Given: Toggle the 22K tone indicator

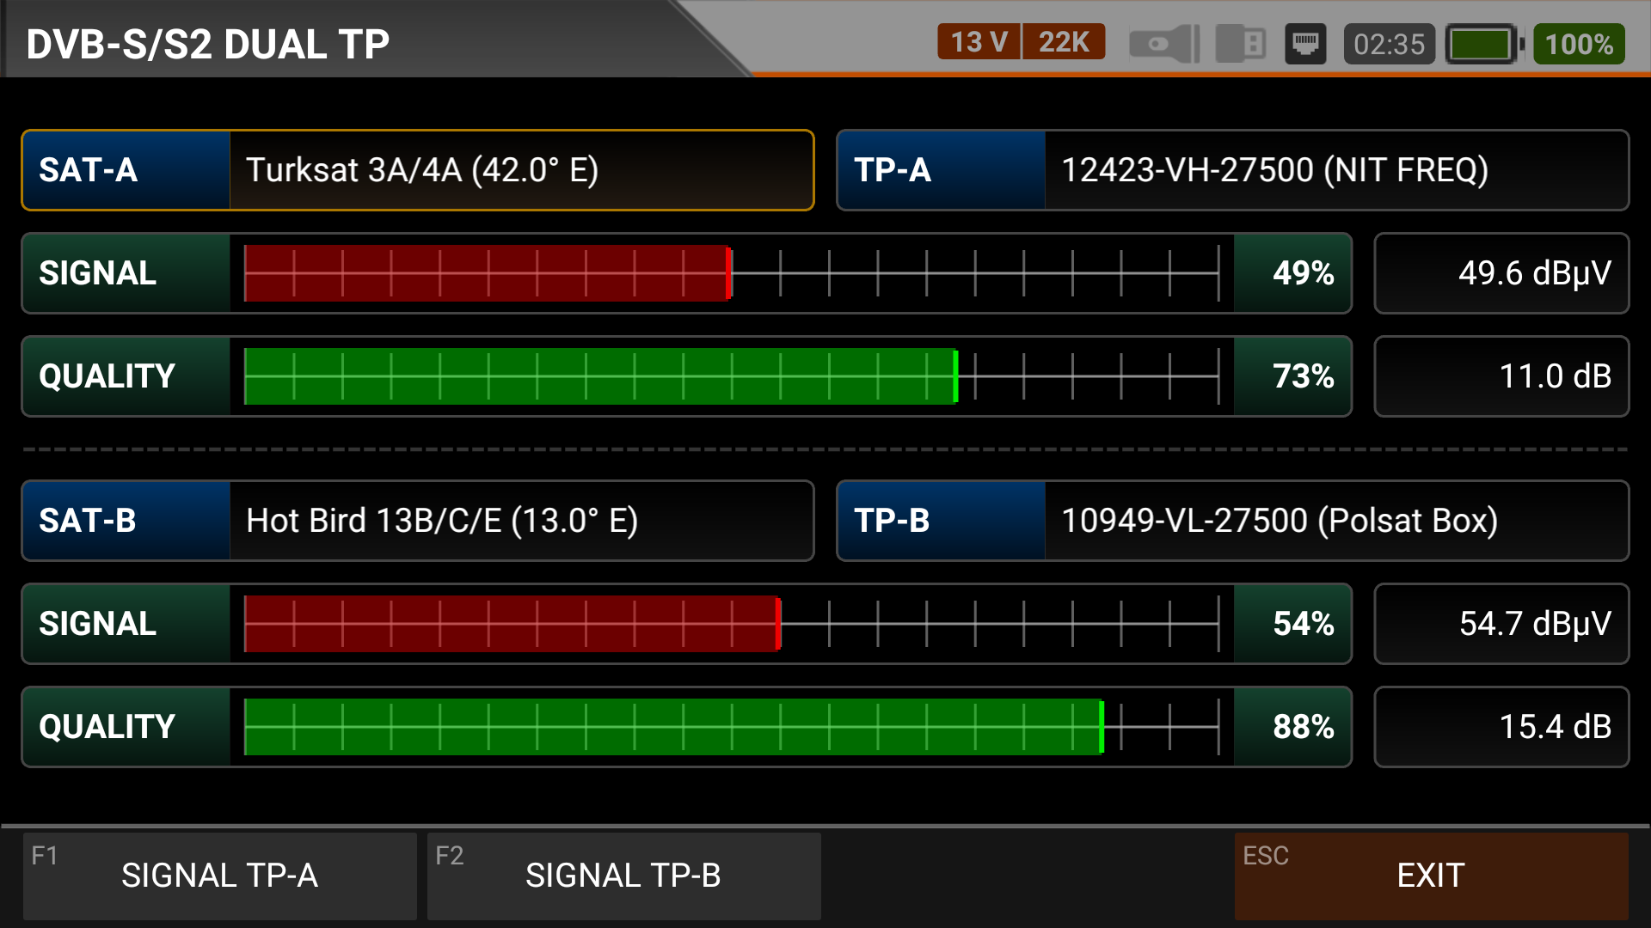Looking at the screenshot, I should 1064,42.
